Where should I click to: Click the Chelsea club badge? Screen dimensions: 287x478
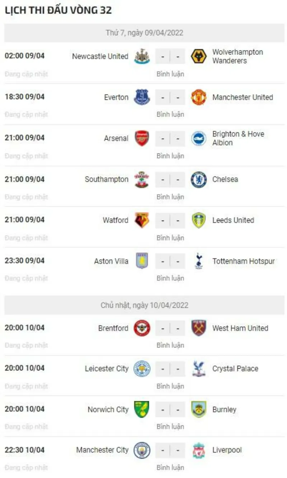(x=198, y=179)
